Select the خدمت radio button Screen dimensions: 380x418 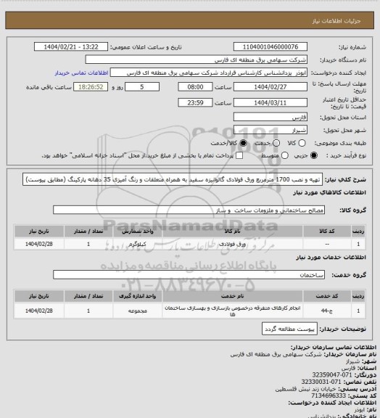(276, 143)
